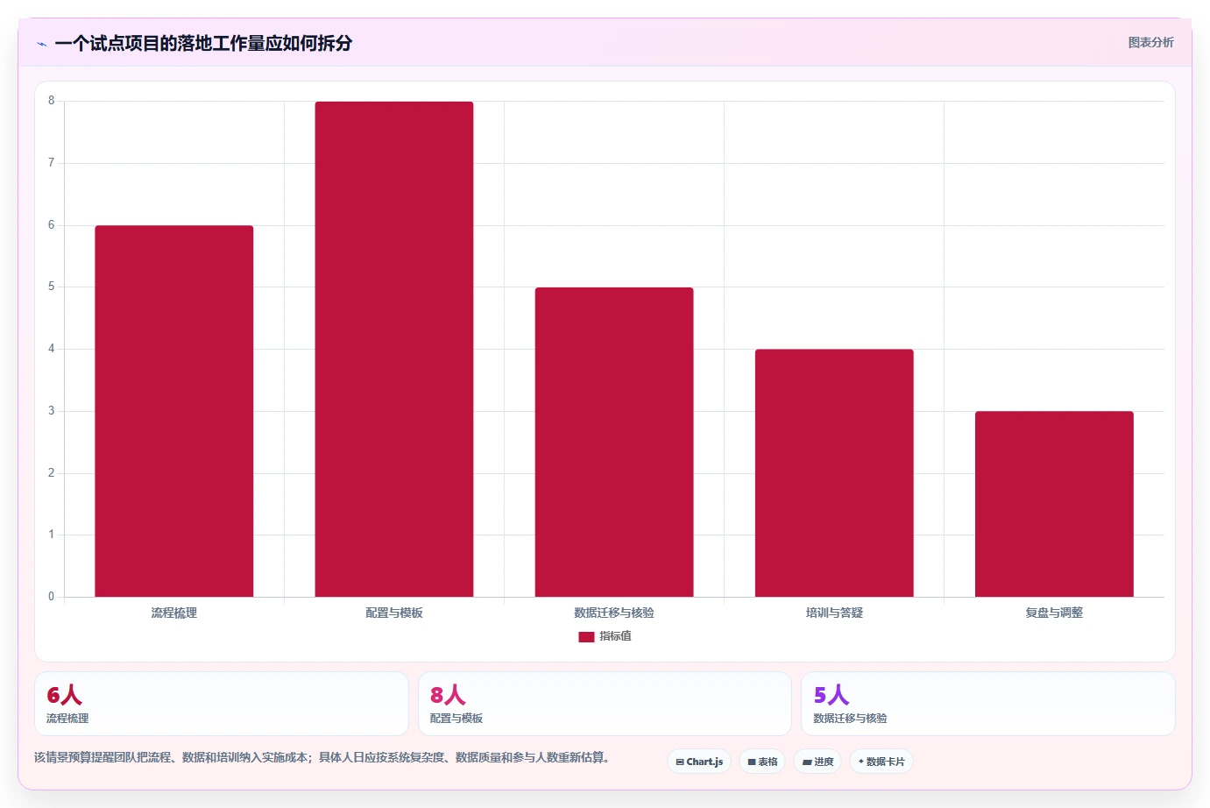Screen dimensions: 1210x808
Task: Click the 配置与模板 x-axis label
Action: click(394, 613)
